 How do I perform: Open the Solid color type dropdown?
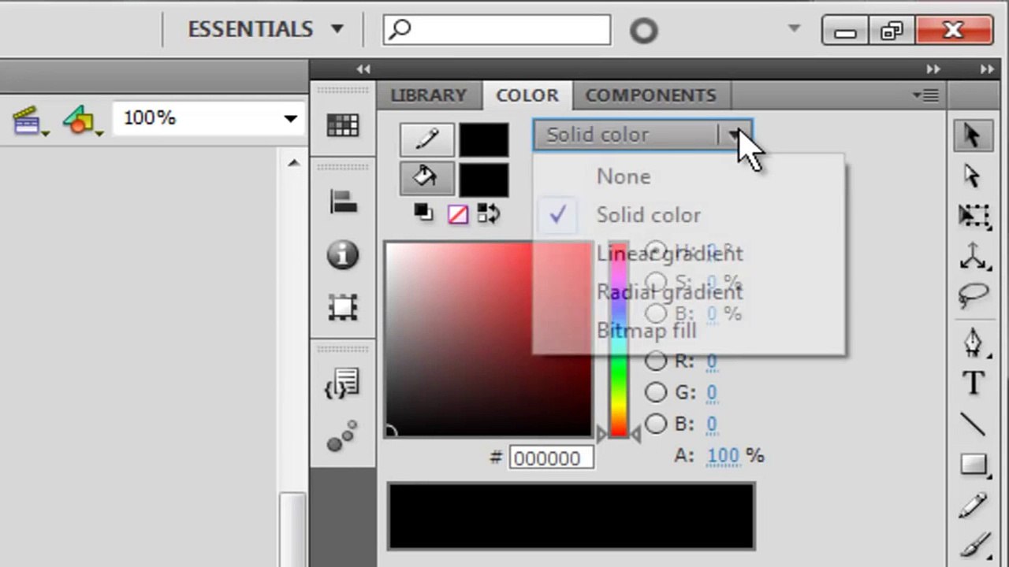click(x=643, y=135)
